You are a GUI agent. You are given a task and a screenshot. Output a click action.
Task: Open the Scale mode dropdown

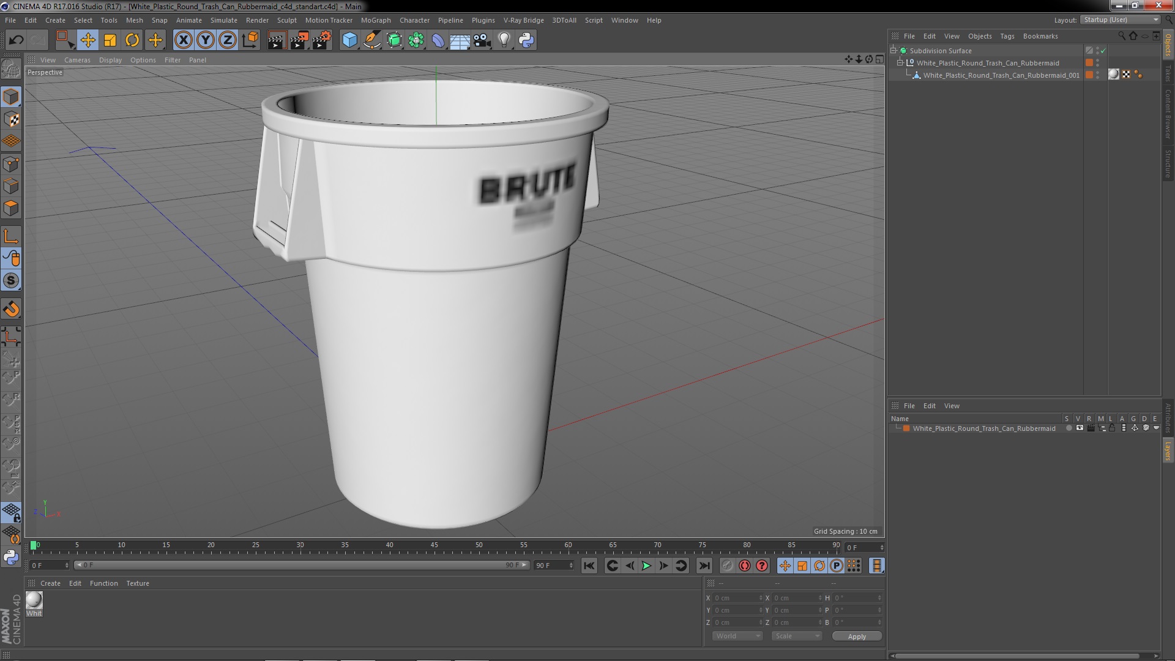tap(796, 636)
